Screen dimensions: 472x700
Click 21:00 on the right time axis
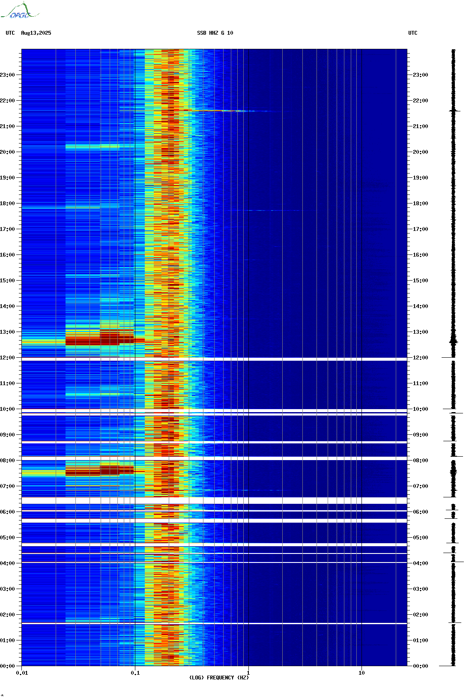point(421,126)
